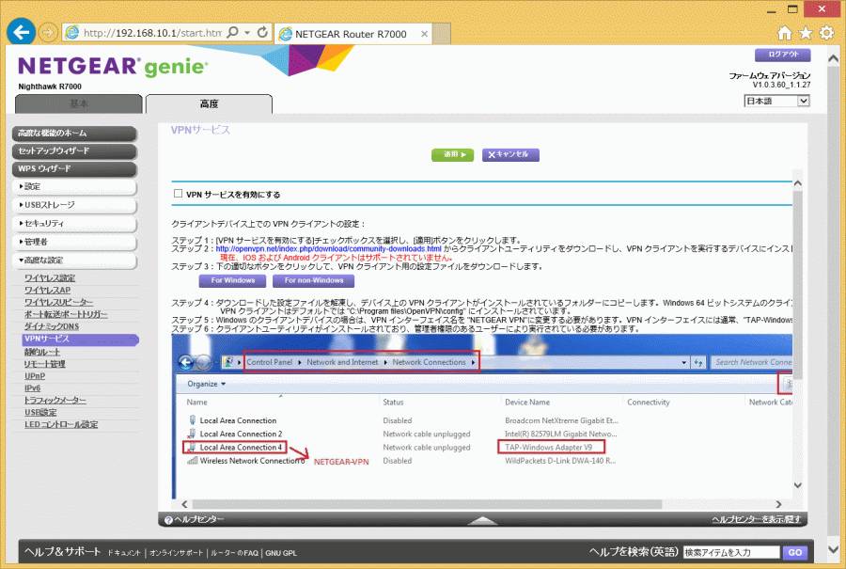Click the GO search button

click(x=794, y=553)
